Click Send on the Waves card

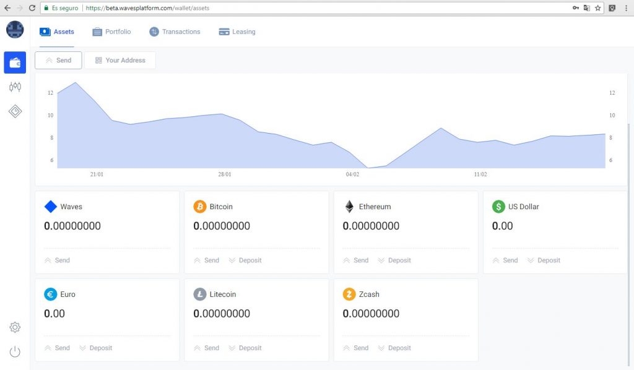click(x=57, y=260)
